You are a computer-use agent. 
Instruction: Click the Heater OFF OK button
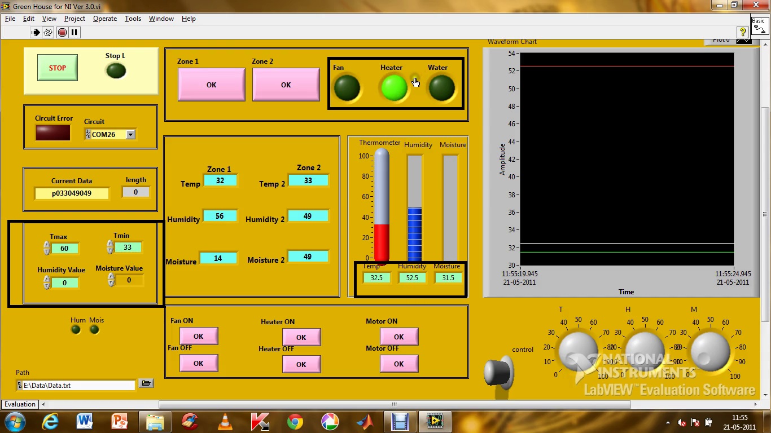tap(301, 364)
